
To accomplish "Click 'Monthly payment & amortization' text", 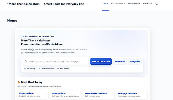I will pos(129,96).
